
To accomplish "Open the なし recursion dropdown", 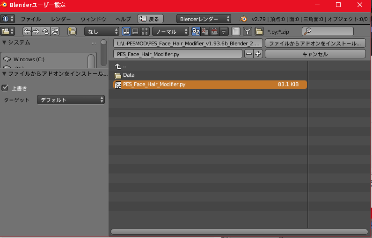I will (102, 31).
